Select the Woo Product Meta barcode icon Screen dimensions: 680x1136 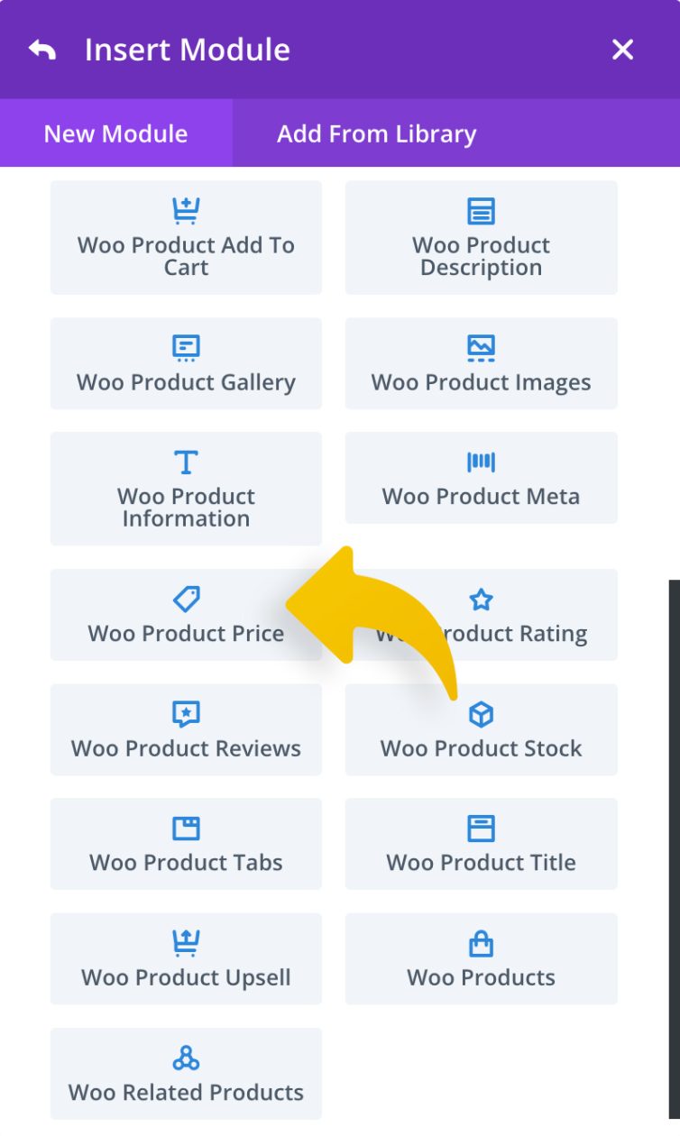click(x=481, y=462)
